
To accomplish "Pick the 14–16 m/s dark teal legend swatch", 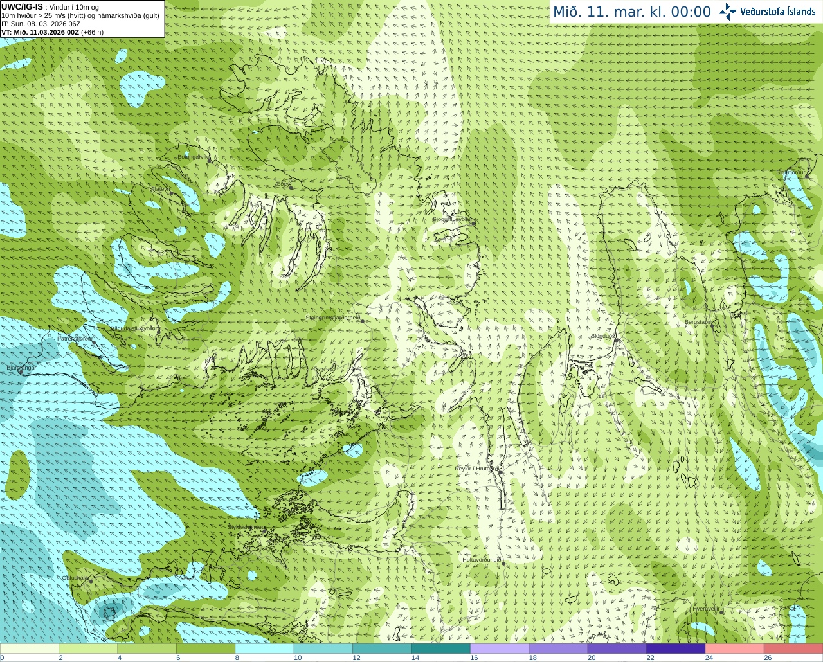I will tap(441, 649).
